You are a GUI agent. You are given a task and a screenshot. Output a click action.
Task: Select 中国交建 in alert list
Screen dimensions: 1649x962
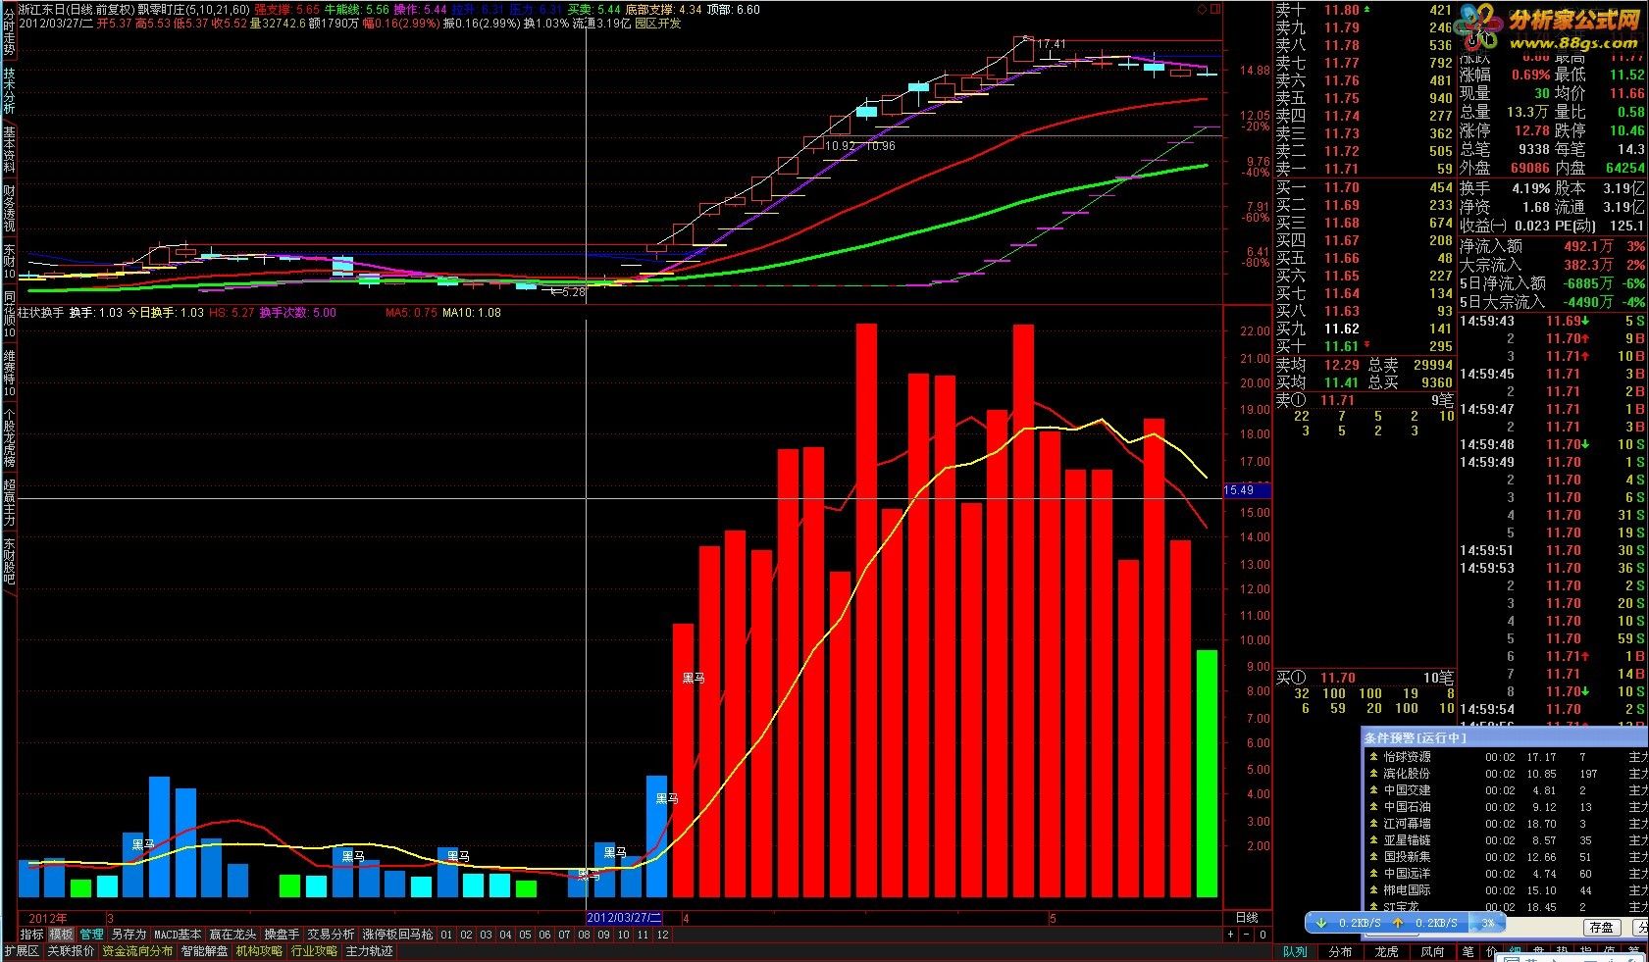click(1407, 790)
